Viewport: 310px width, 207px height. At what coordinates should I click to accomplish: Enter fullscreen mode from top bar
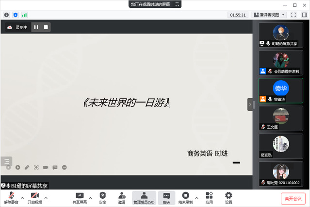[x=294, y=15]
